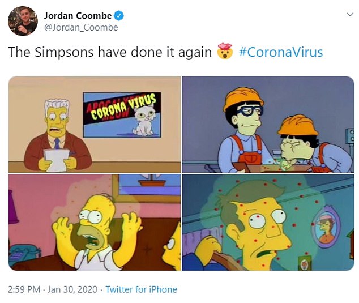Click the 2:59 PM tweet timestamp
This screenshot has height=303, width=359.
tap(24, 289)
